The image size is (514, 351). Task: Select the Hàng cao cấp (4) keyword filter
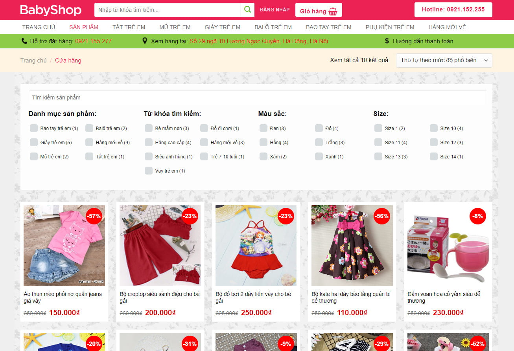pyautogui.click(x=148, y=142)
